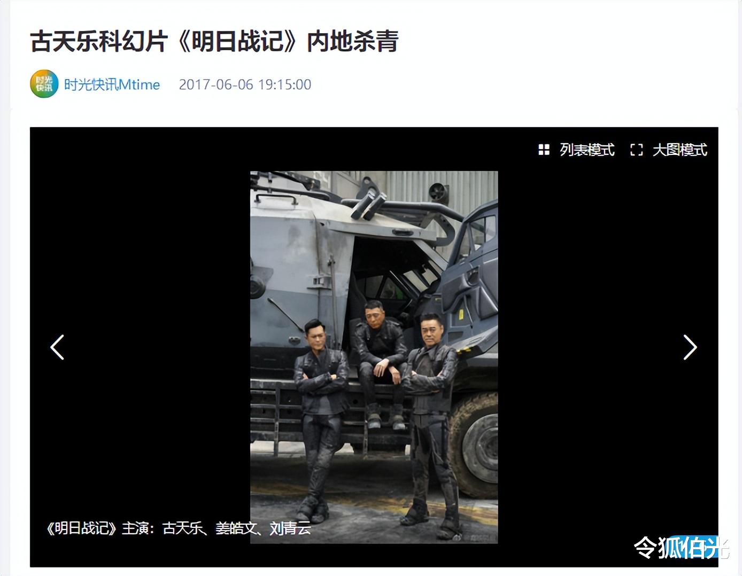
Task: Click the list mode grid icon
Action: (x=544, y=150)
